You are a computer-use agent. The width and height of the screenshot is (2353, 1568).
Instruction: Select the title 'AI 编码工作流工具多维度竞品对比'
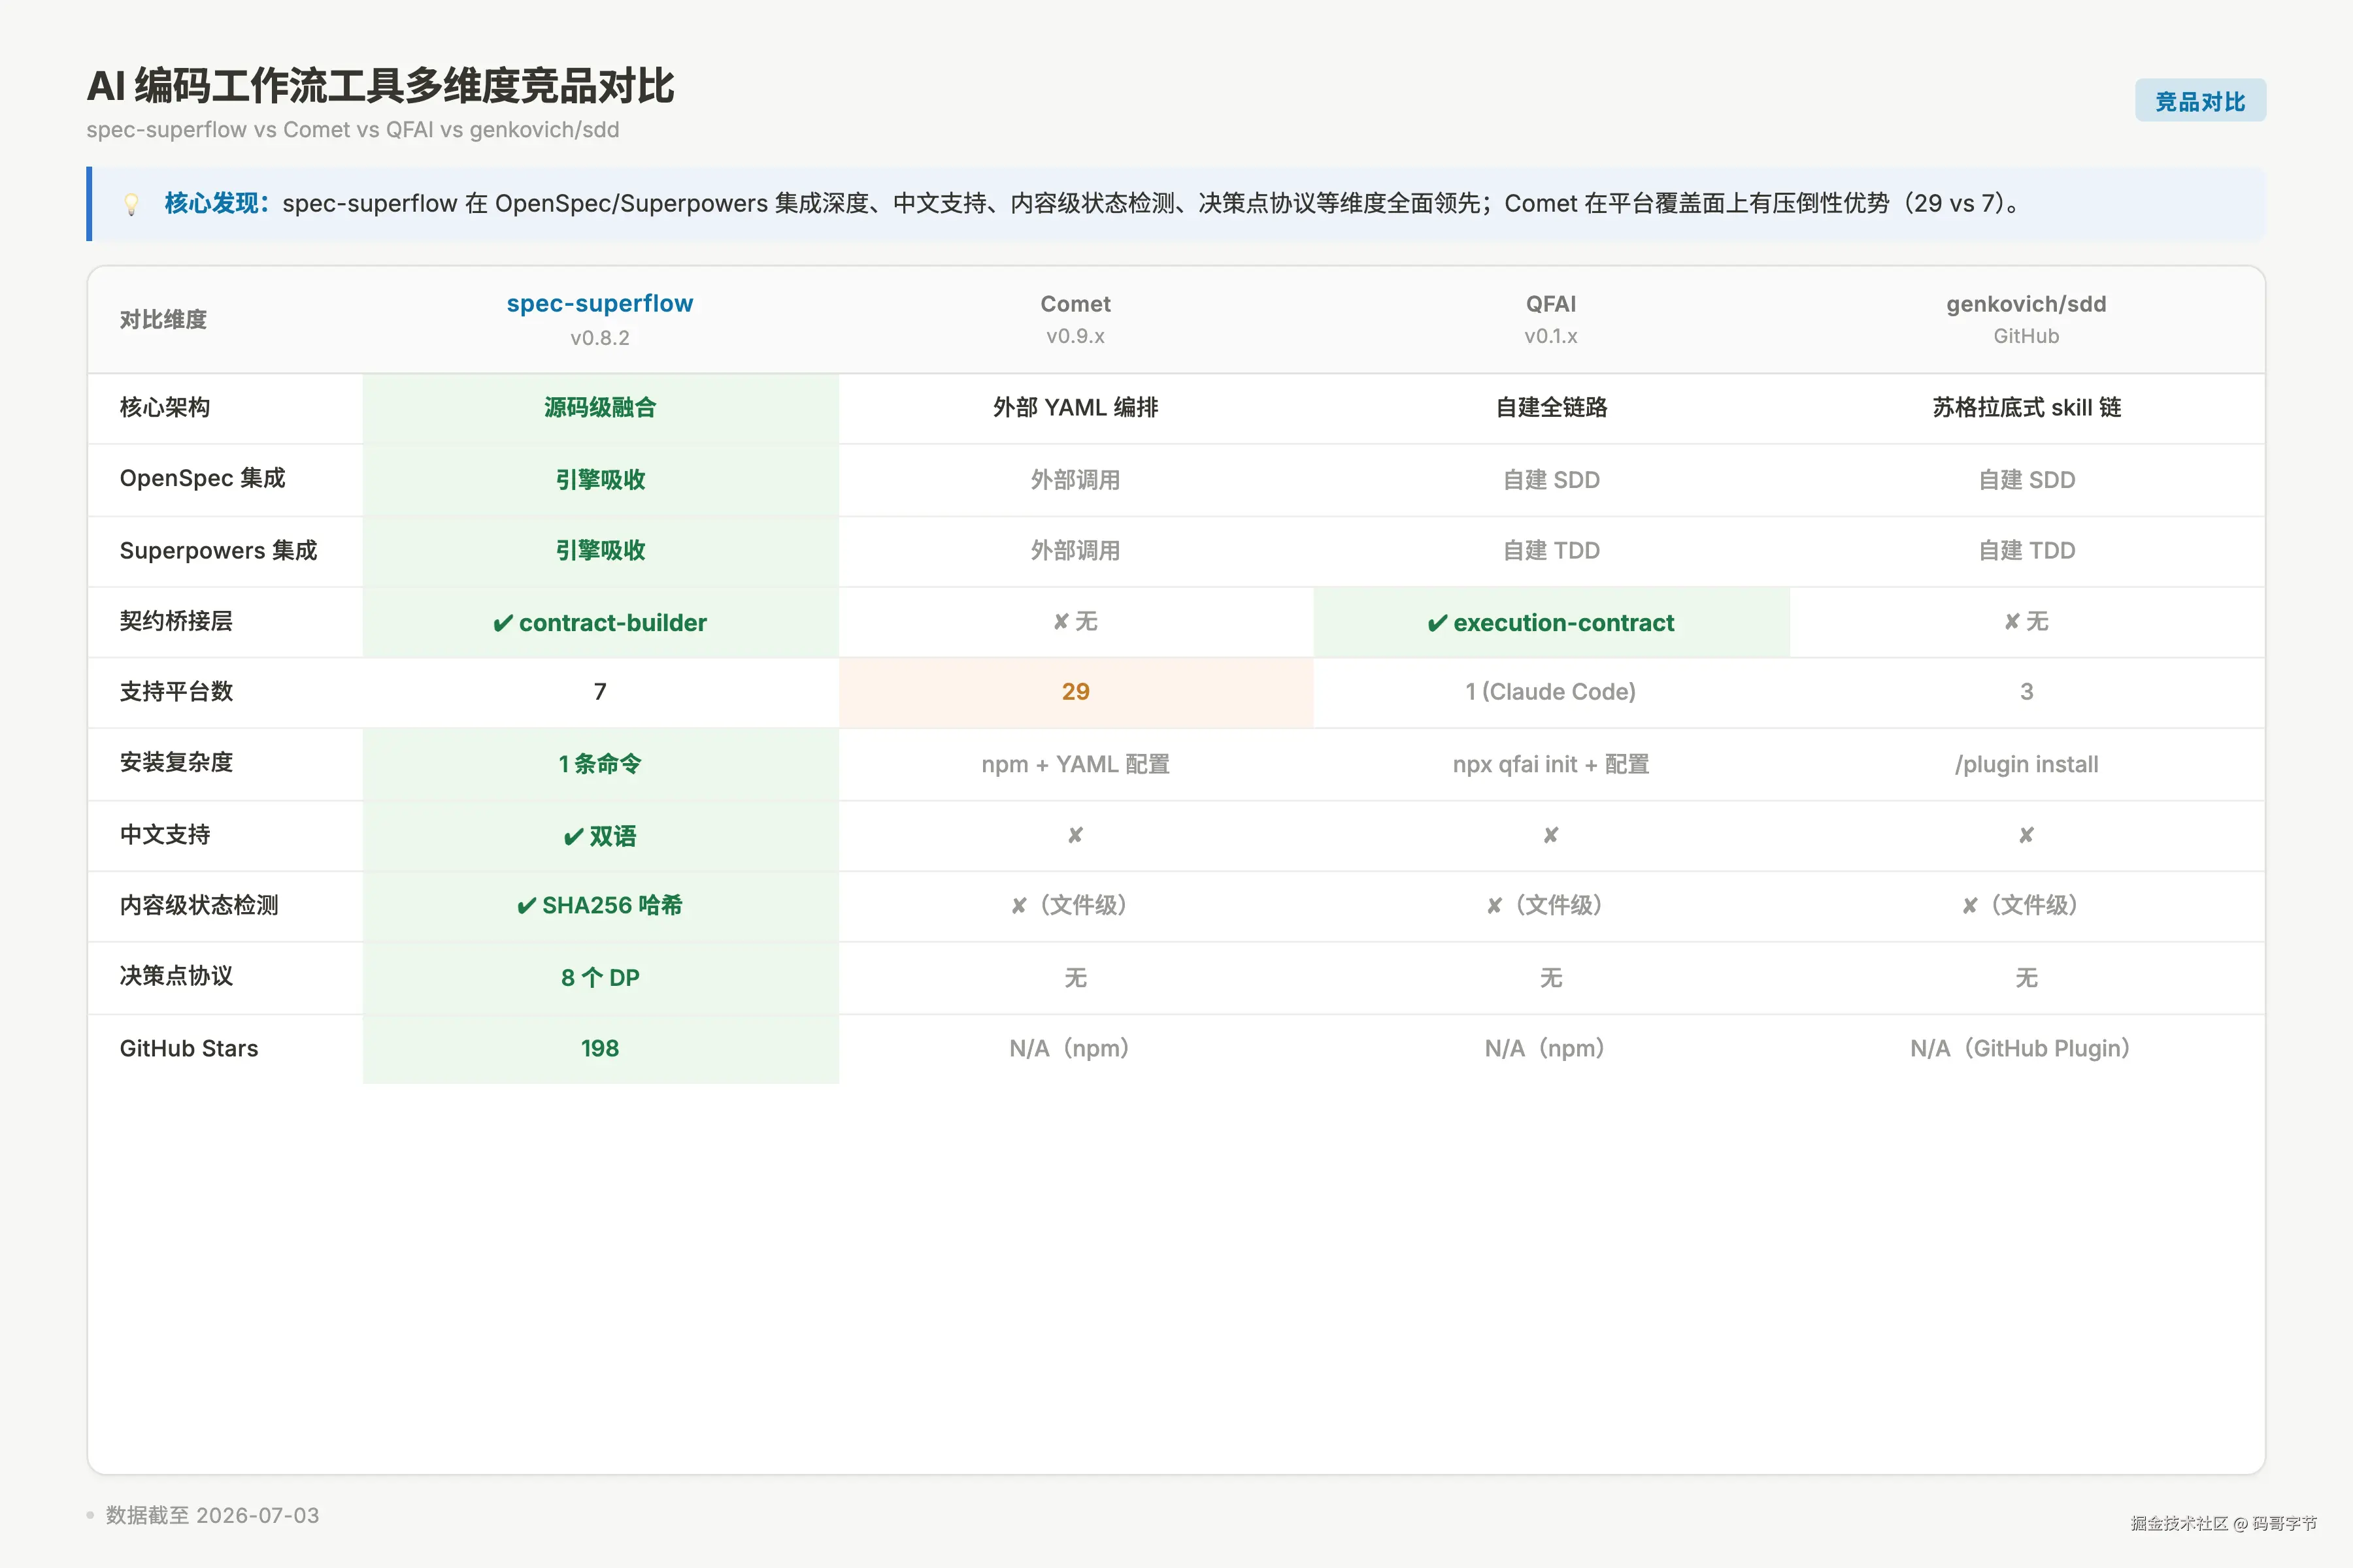380,86
